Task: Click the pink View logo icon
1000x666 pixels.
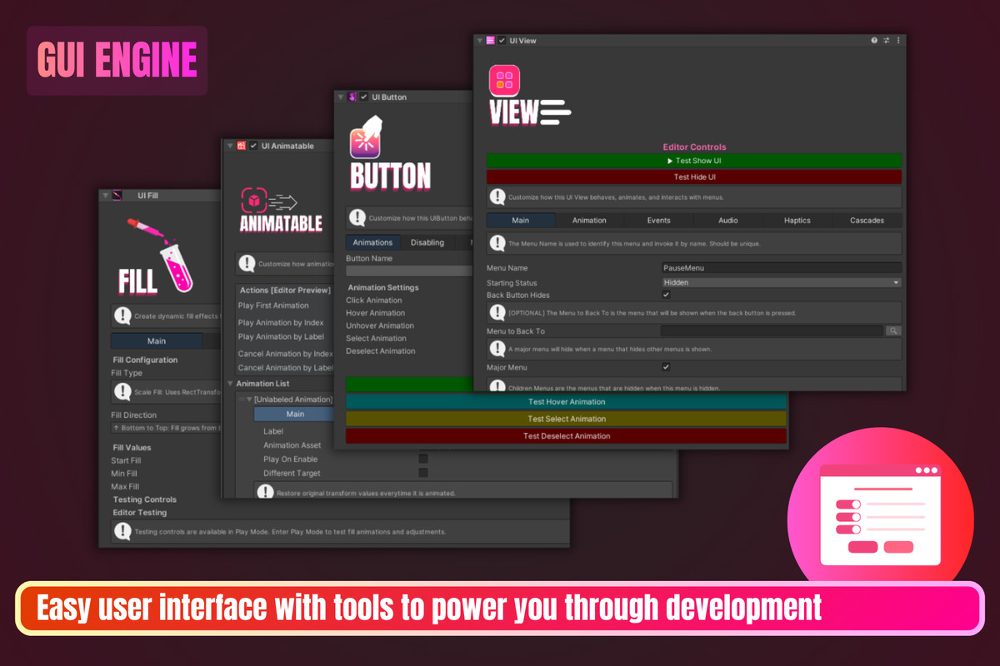Action: 504,80
